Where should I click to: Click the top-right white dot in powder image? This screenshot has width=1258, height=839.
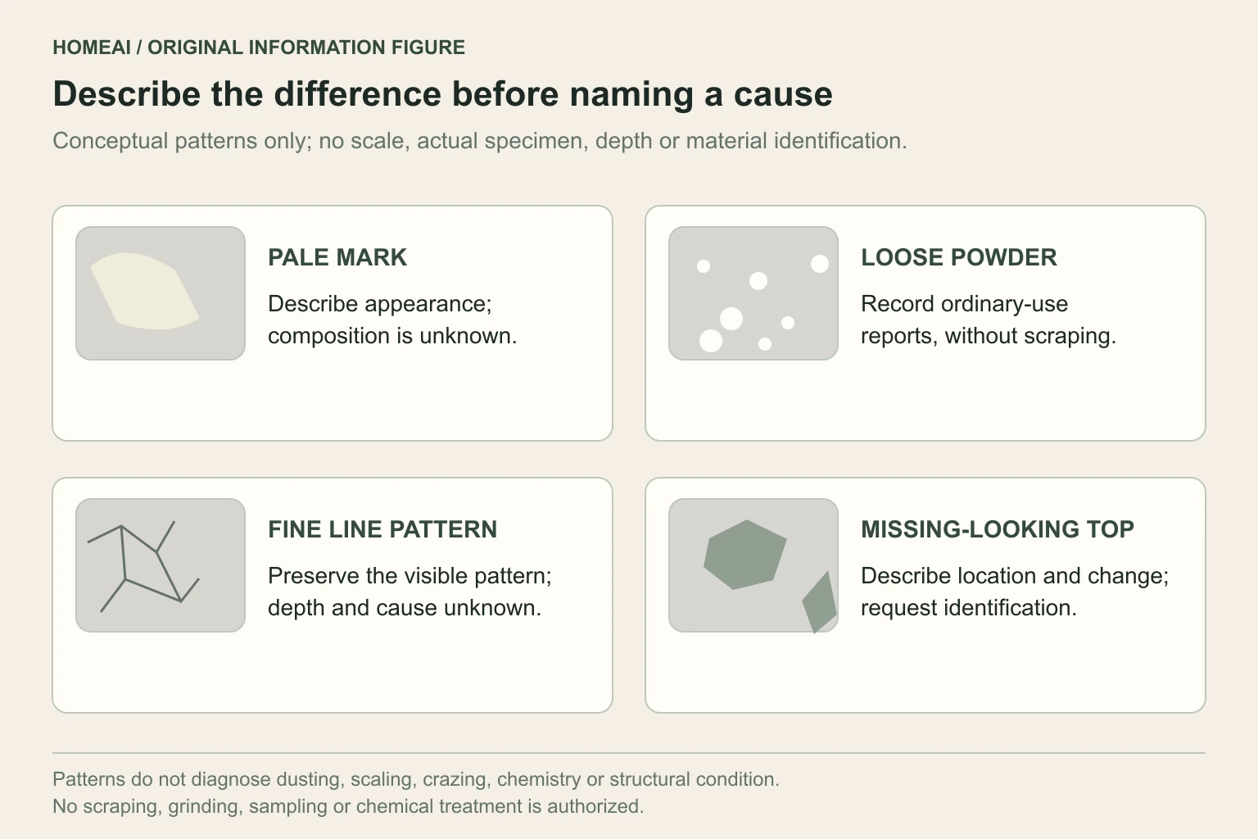820,264
